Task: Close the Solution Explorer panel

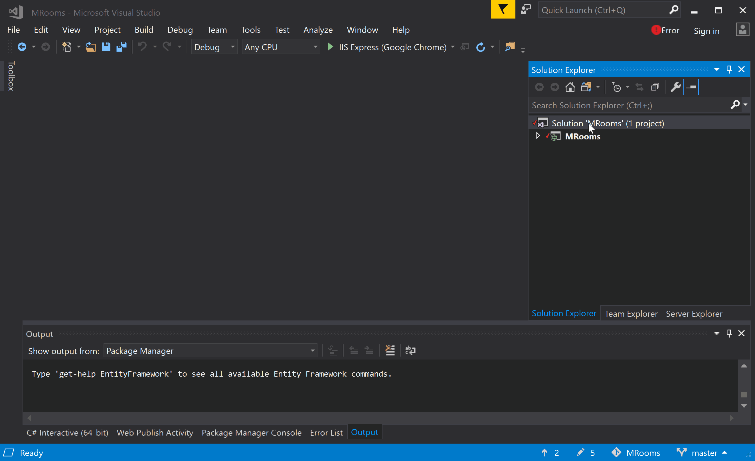Action: [742, 70]
